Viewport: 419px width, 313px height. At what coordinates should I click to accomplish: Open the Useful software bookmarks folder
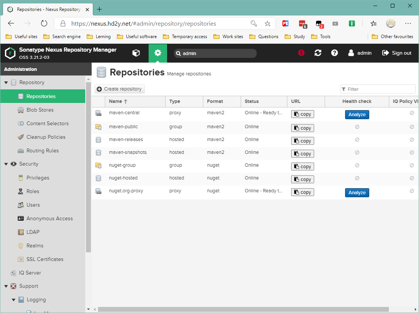point(137,36)
